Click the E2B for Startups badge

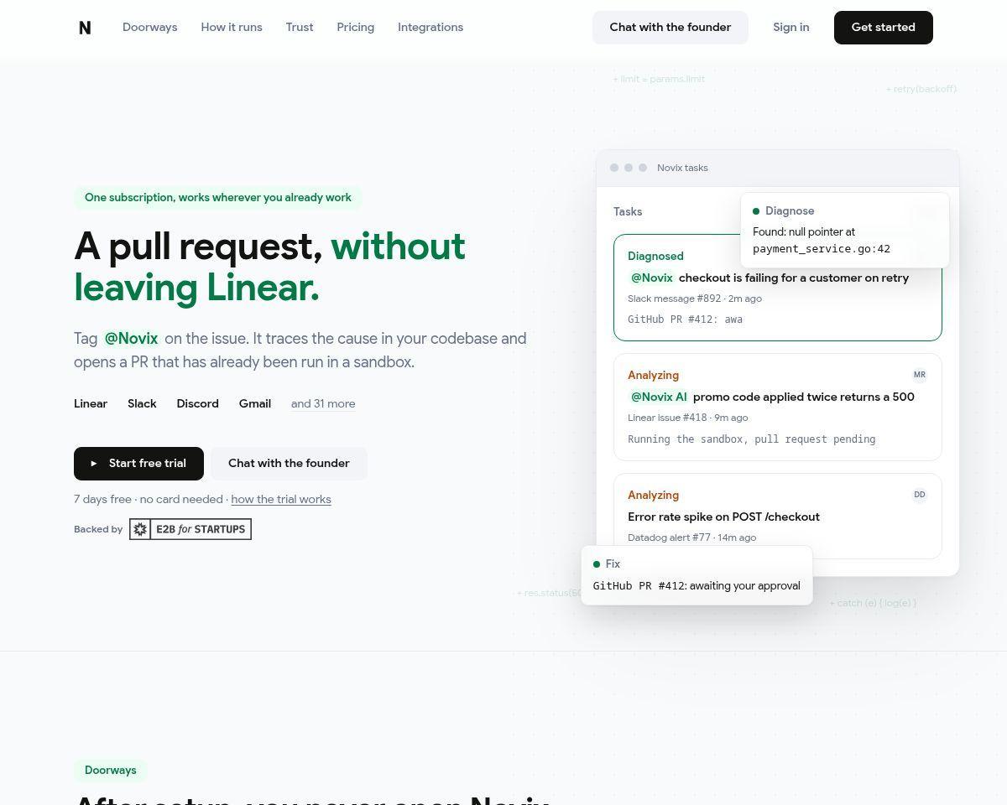190,529
